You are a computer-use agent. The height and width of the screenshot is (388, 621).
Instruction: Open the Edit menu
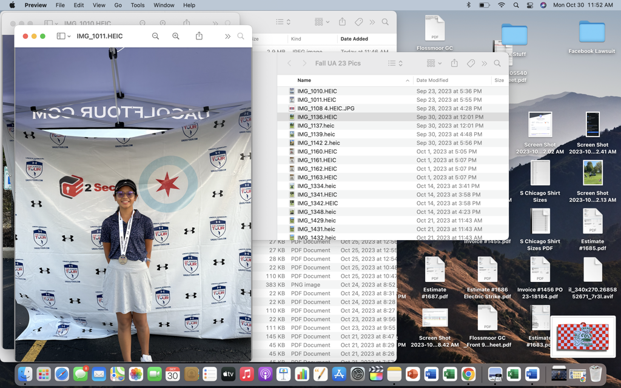[x=79, y=5]
